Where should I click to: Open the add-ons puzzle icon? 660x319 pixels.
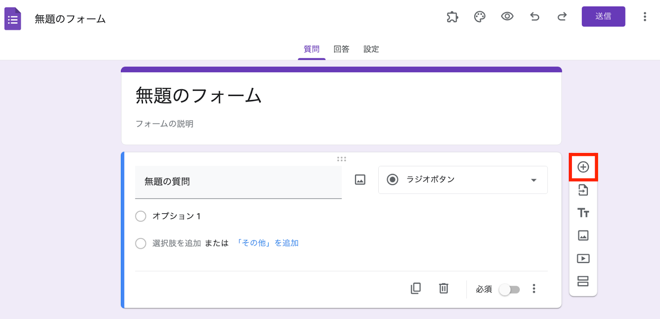pos(452,17)
